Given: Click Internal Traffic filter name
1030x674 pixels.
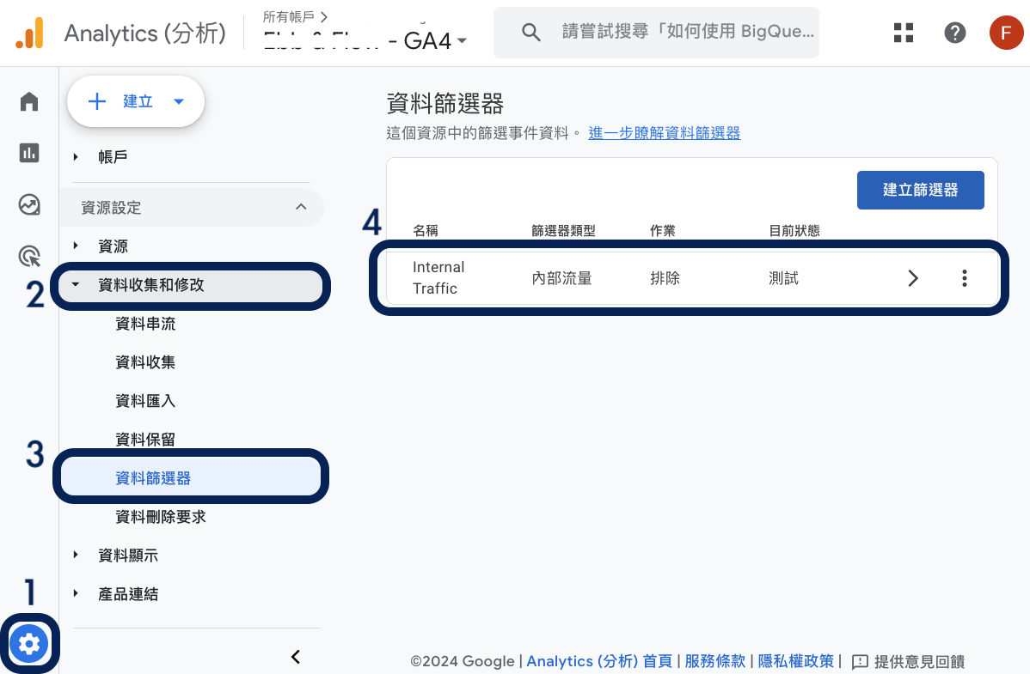Looking at the screenshot, I should click(x=438, y=277).
